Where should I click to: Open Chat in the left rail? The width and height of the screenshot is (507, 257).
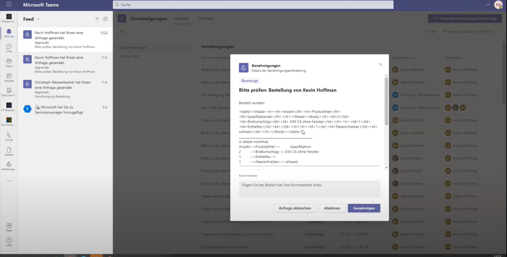9,48
